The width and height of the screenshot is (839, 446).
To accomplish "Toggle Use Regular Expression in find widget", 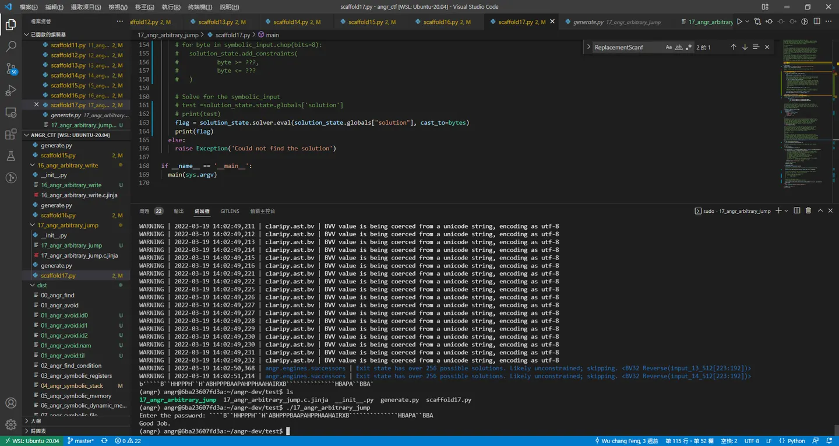I will pyautogui.click(x=689, y=47).
